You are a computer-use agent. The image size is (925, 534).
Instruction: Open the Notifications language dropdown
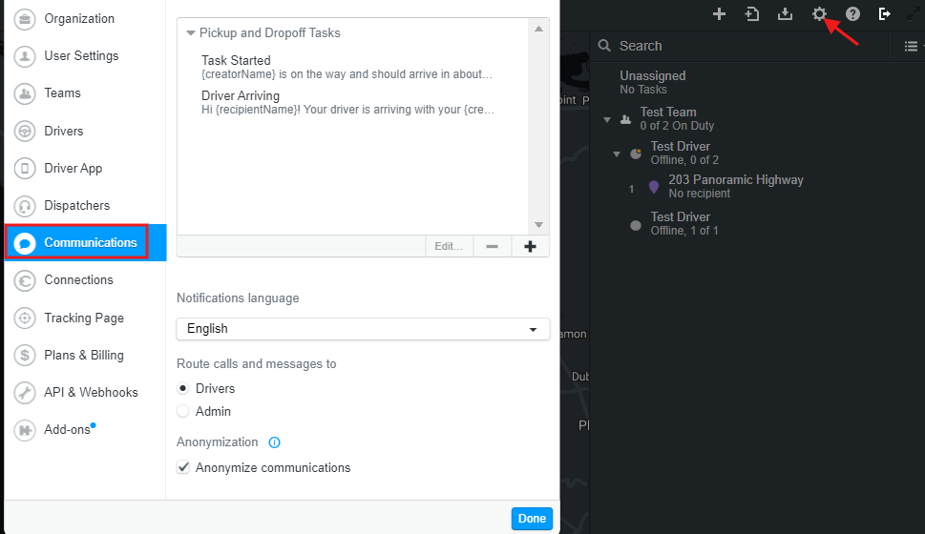coord(363,329)
